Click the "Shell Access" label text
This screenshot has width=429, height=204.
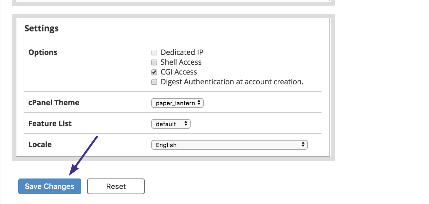(181, 62)
